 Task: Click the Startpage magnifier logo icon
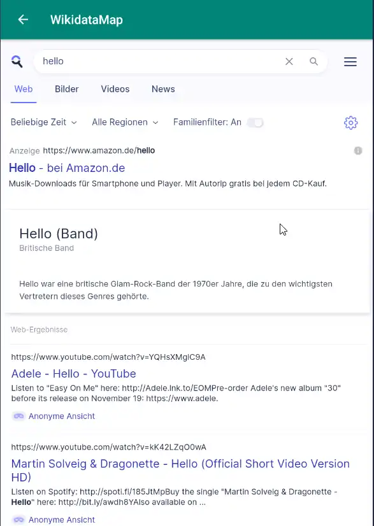click(x=17, y=61)
